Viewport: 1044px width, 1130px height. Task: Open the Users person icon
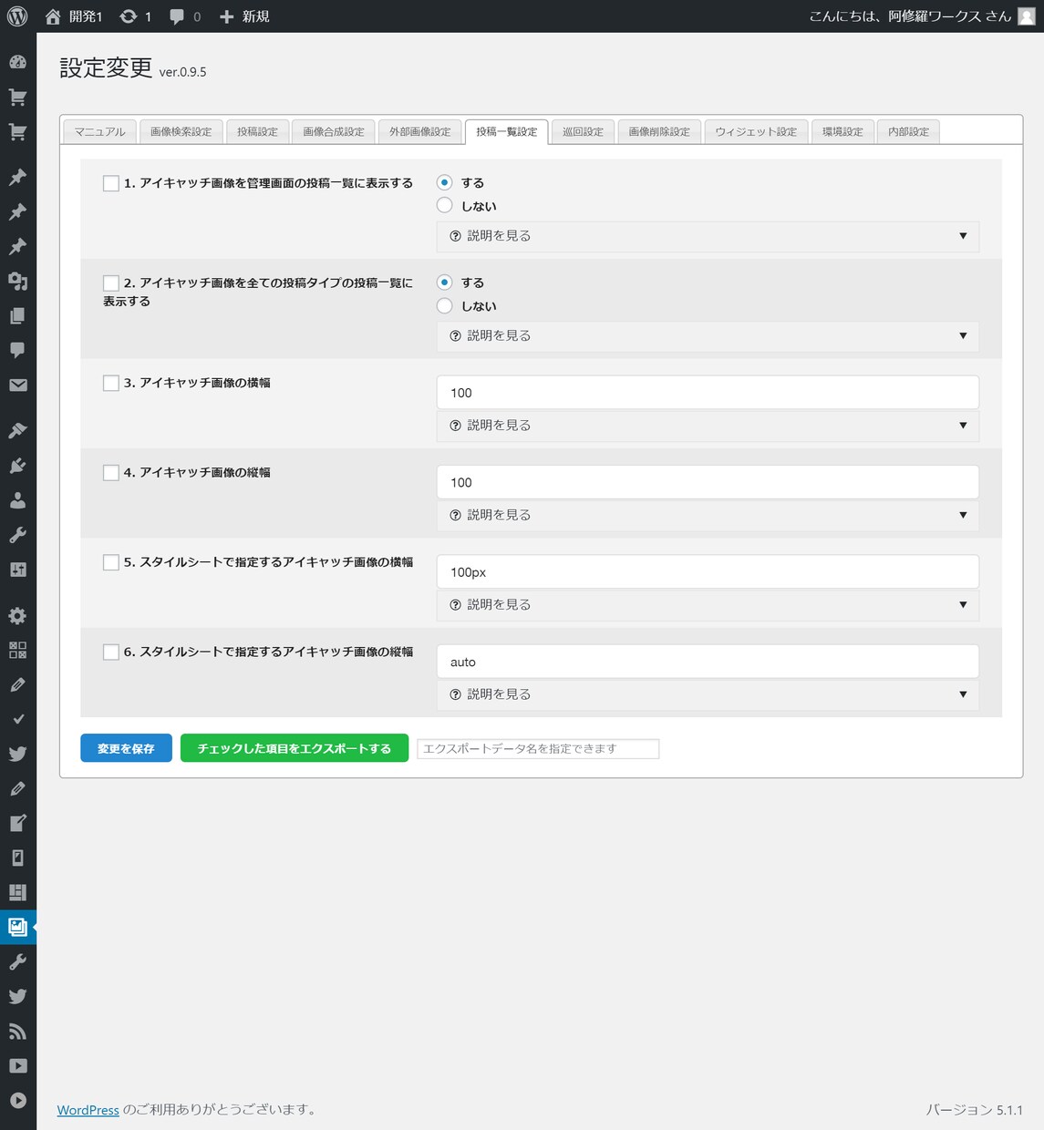17,499
